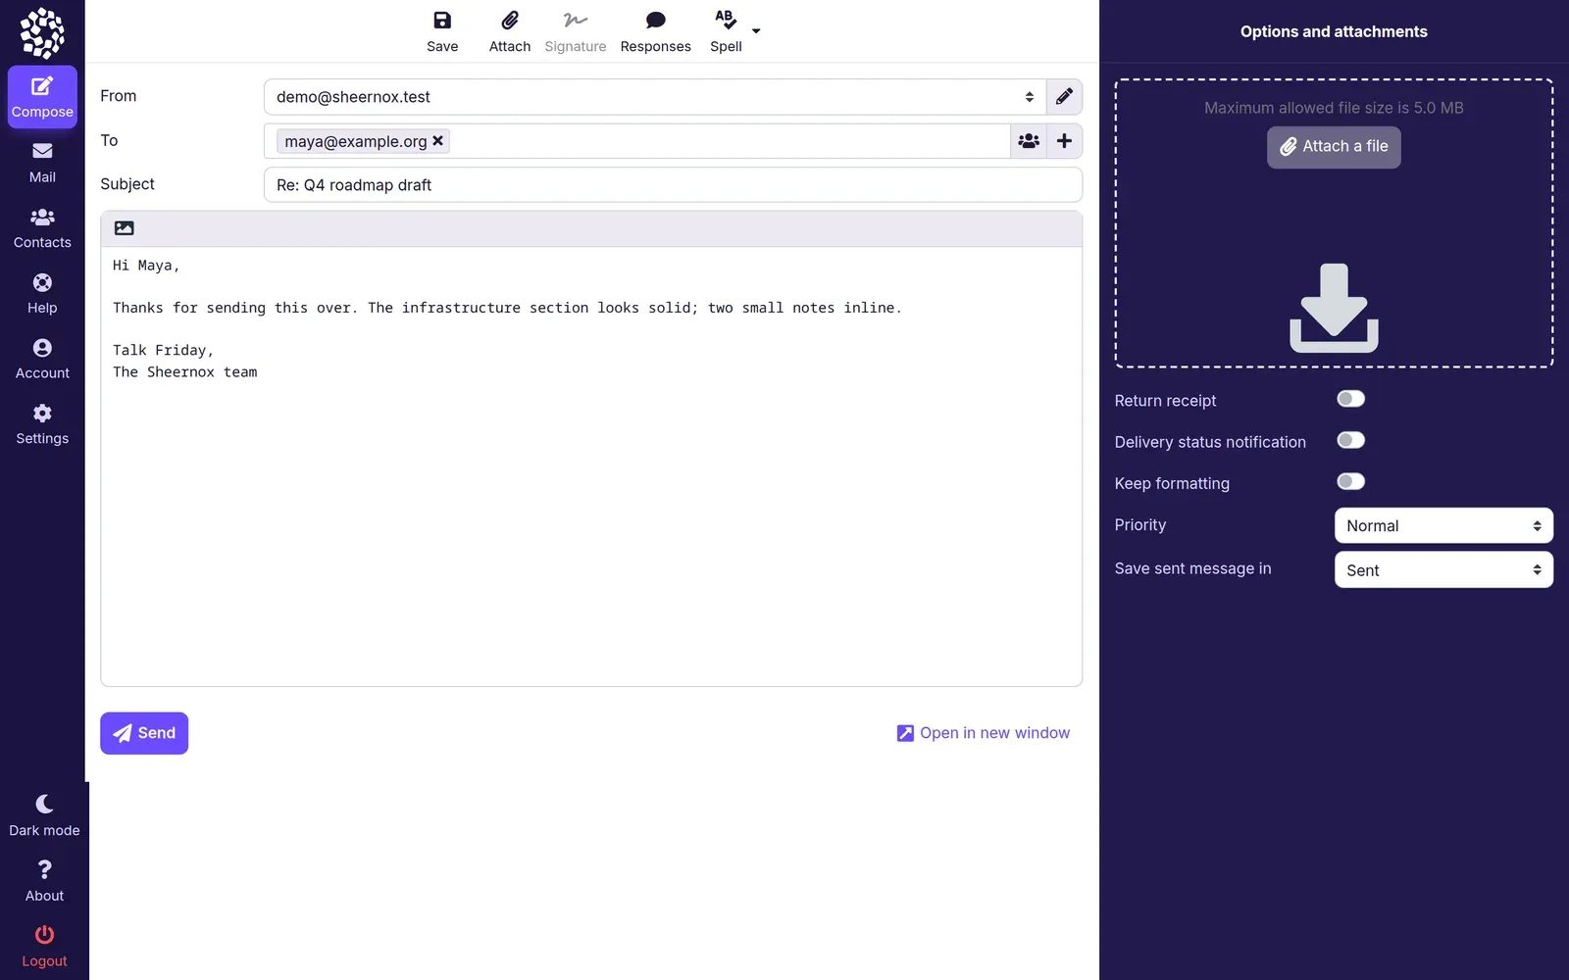1569x980 pixels.
Task: Toggle Keep formatting switch
Action: (x=1350, y=481)
